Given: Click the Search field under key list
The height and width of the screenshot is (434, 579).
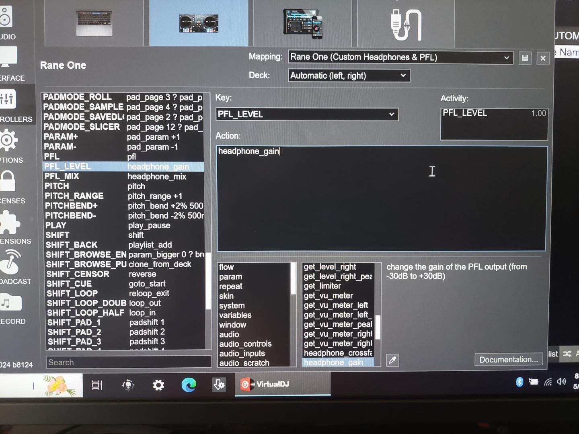Looking at the screenshot, I should point(129,362).
